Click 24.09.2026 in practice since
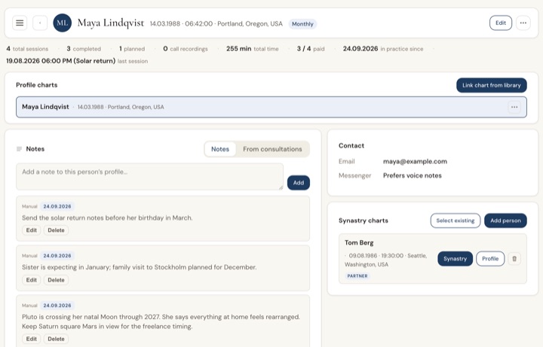 [383, 49]
